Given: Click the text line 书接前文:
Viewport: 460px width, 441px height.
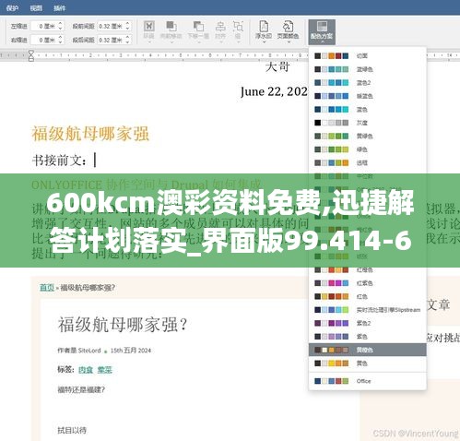Looking at the screenshot, I should click(x=59, y=161).
